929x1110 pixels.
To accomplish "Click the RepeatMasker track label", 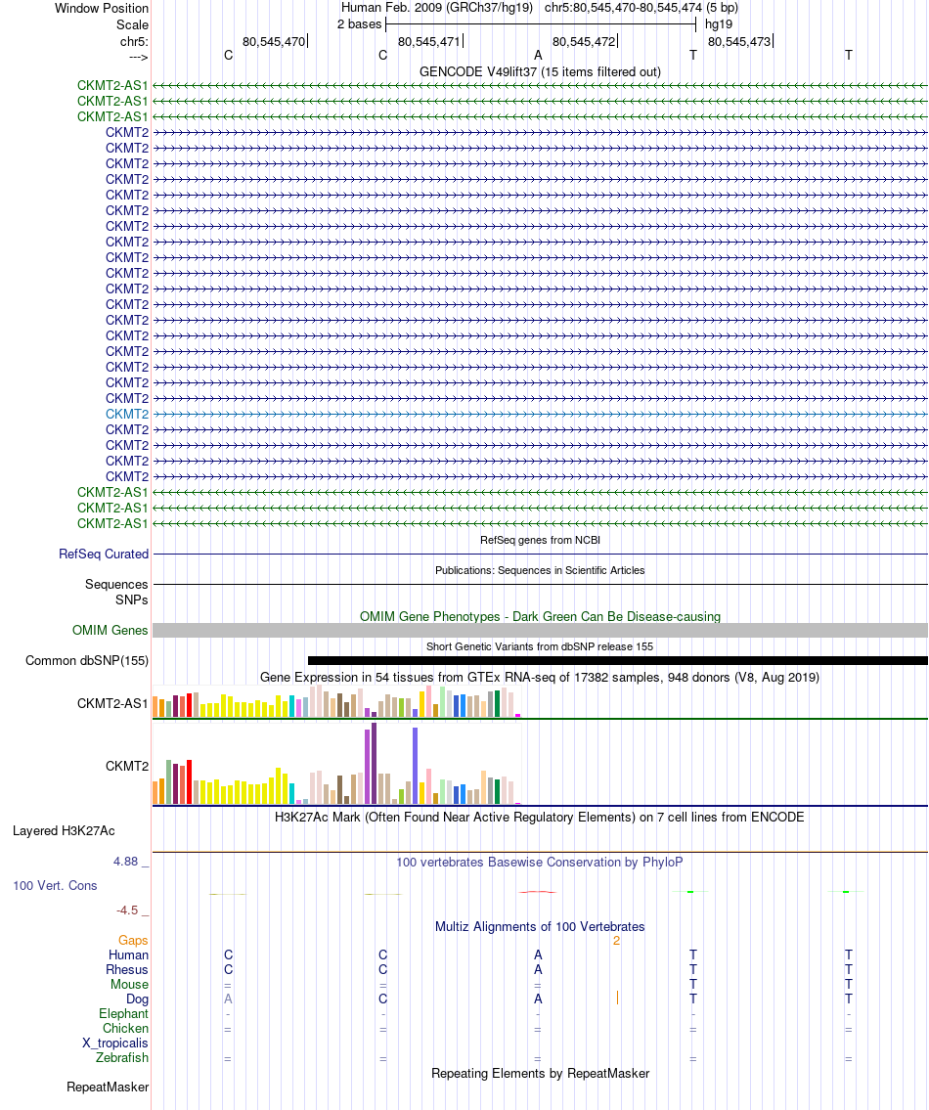I will 108,1088.
